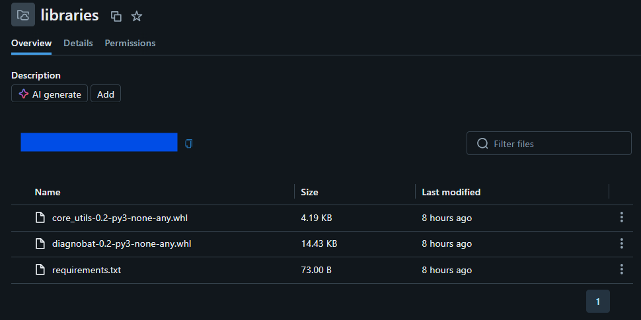
Task: Copy the libraries name with copy icon
Action: pos(116,16)
